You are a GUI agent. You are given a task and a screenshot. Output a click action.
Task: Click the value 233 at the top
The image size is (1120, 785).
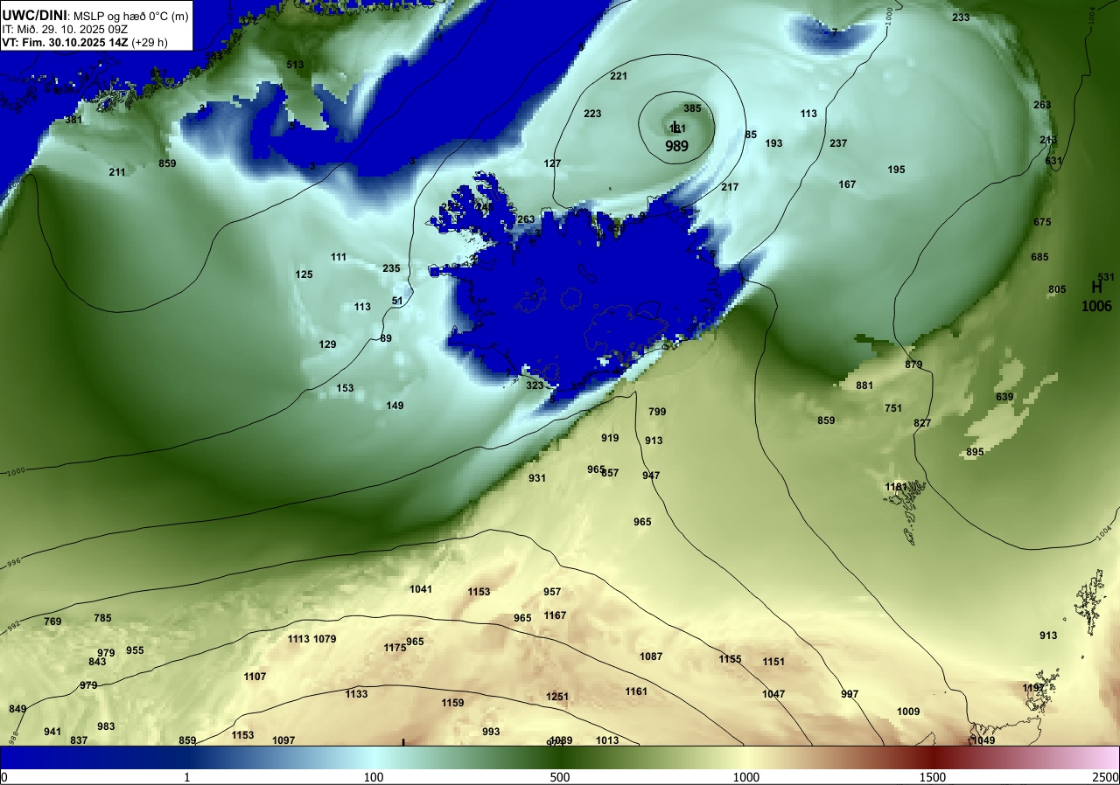961,17
